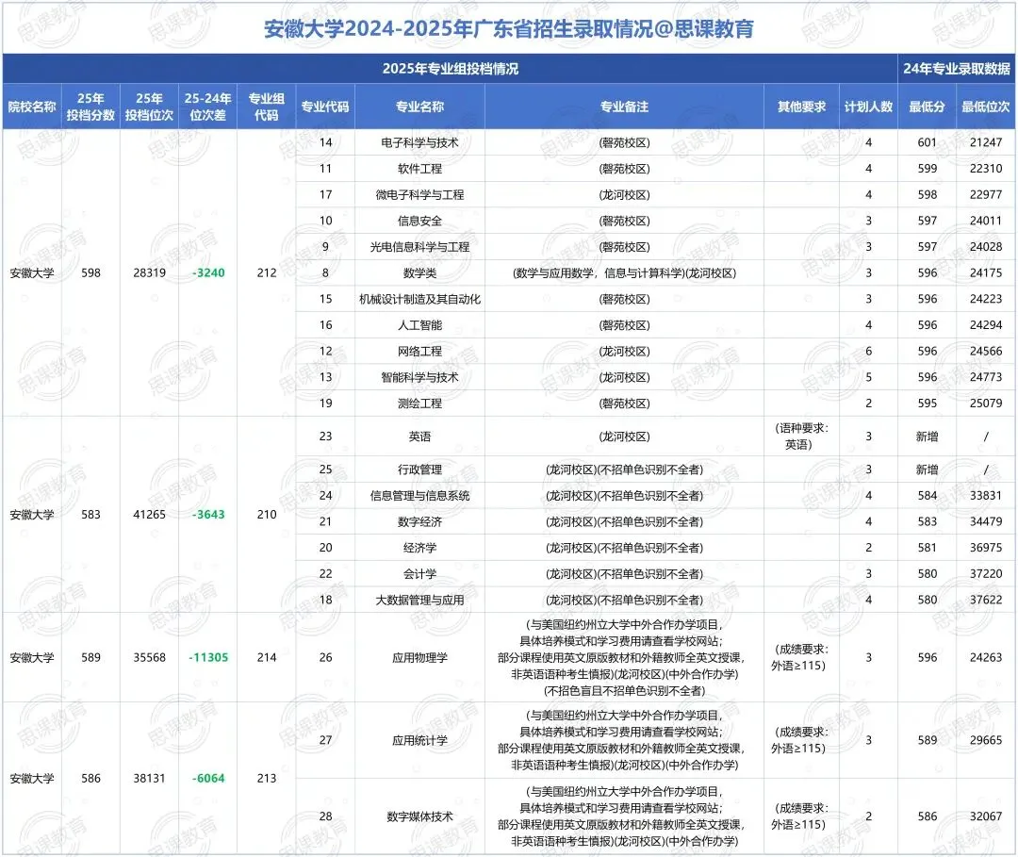This screenshot has height=857, width=1018.
Task: Click the 专业组代码 column header
Action: click(266, 107)
